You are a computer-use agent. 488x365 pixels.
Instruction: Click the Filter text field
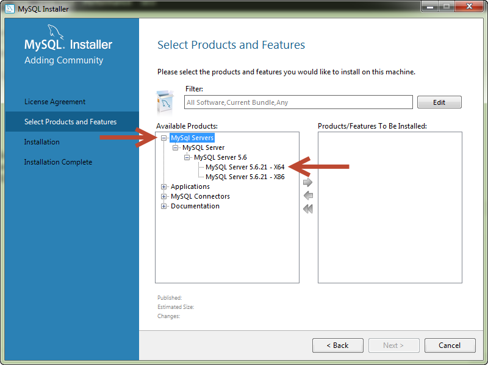tap(298, 102)
